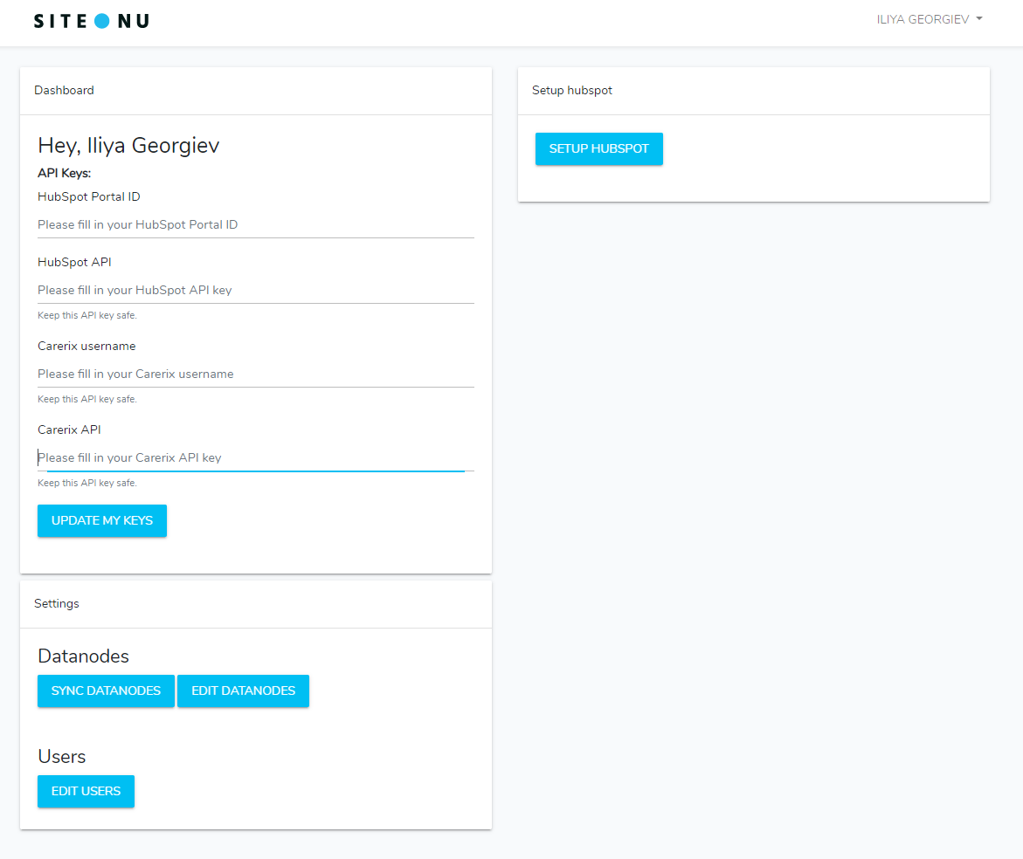1023x859 pixels.
Task: Select the Settings card header text
Action: click(57, 603)
